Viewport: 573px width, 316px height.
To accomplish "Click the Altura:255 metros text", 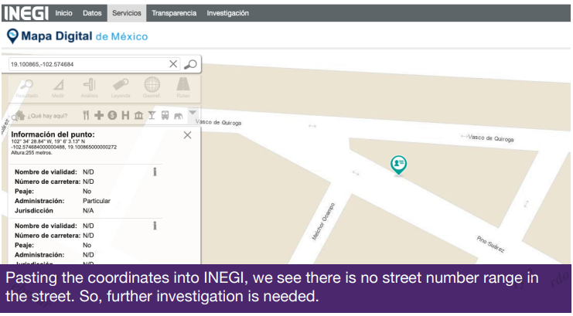I will pos(32,153).
